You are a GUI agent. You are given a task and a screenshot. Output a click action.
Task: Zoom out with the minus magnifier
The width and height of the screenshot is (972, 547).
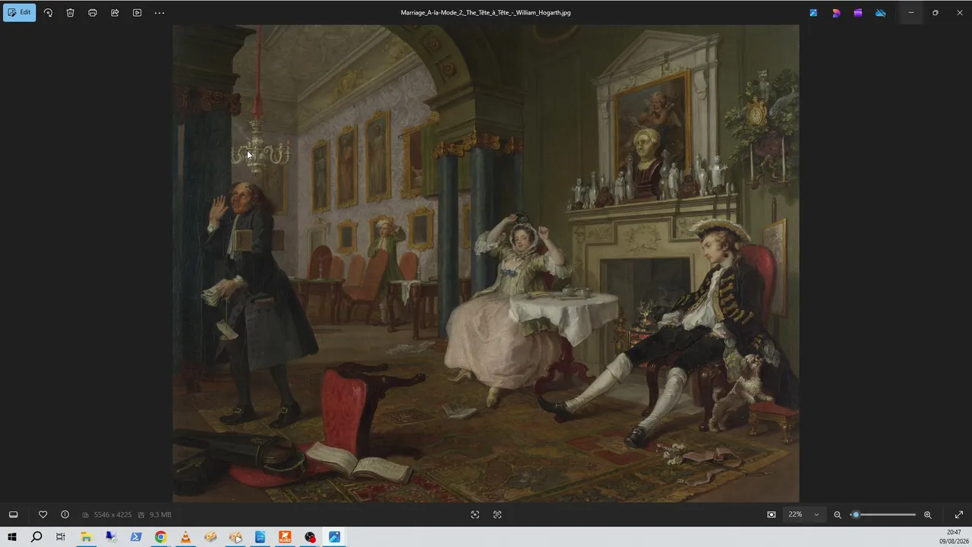coord(838,514)
